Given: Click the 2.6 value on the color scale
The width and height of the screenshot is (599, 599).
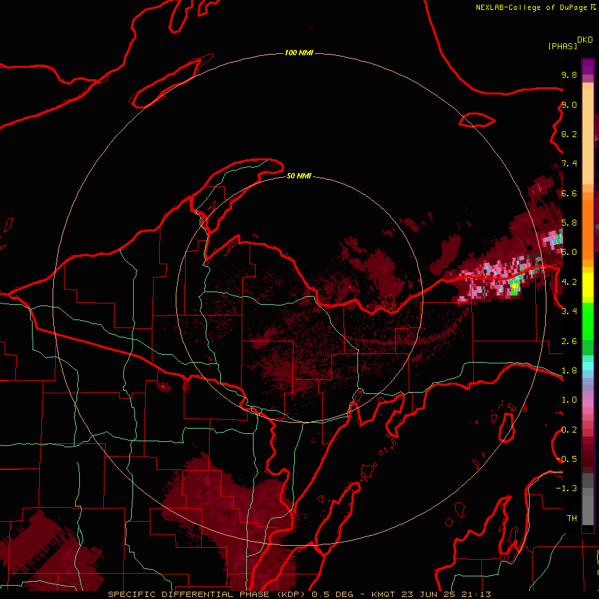Looking at the screenshot, I should [569, 341].
